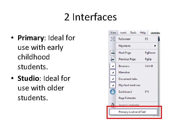Open the Help menu
Screen dimensions: 181x136
(143, 33)
